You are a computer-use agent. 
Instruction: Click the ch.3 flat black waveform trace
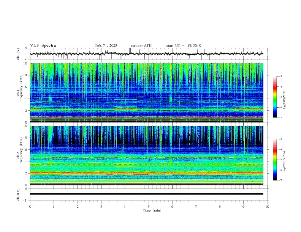click(x=146, y=194)
